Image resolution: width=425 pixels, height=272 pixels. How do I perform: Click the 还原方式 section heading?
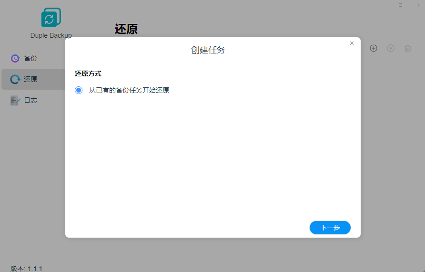88,73
